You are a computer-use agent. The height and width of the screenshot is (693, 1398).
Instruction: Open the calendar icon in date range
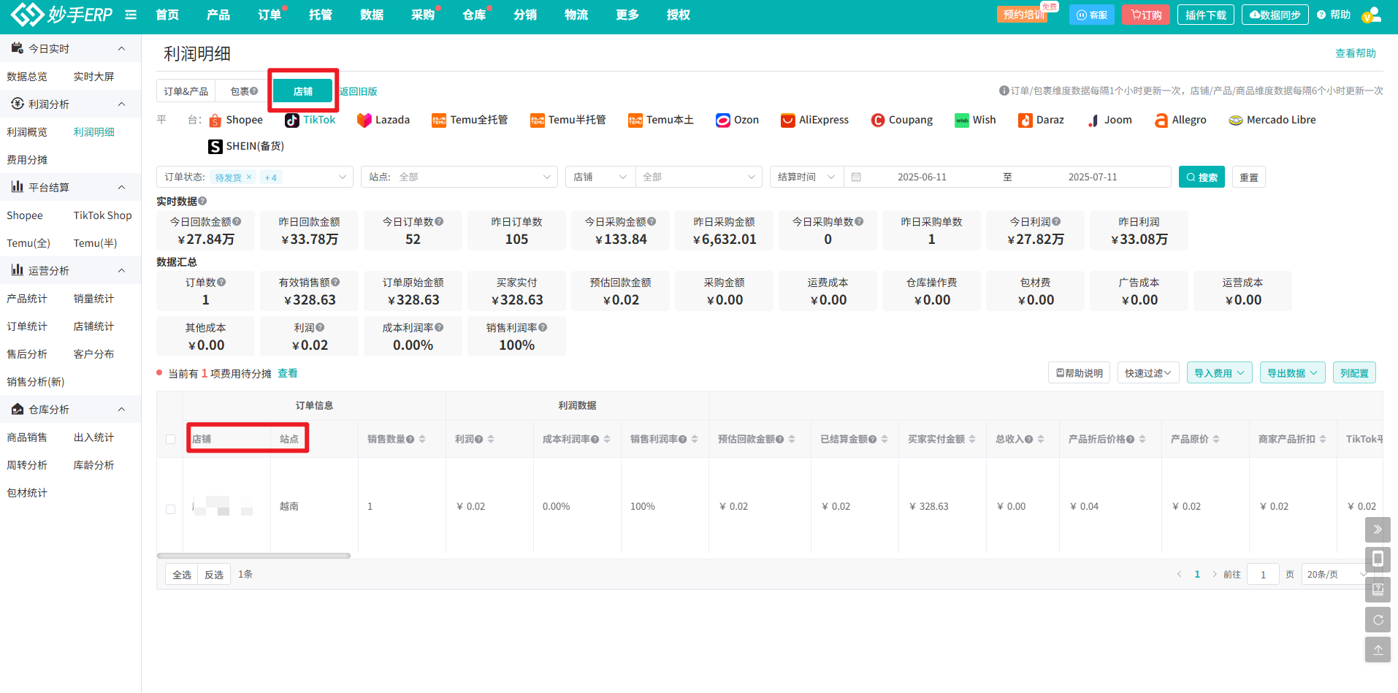(x=856, y=177)
